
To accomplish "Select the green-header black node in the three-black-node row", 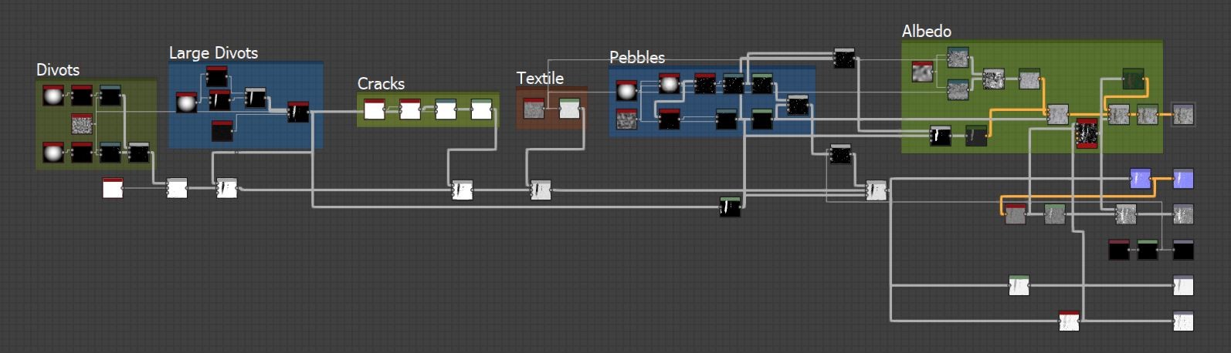I will point(1148,250).
